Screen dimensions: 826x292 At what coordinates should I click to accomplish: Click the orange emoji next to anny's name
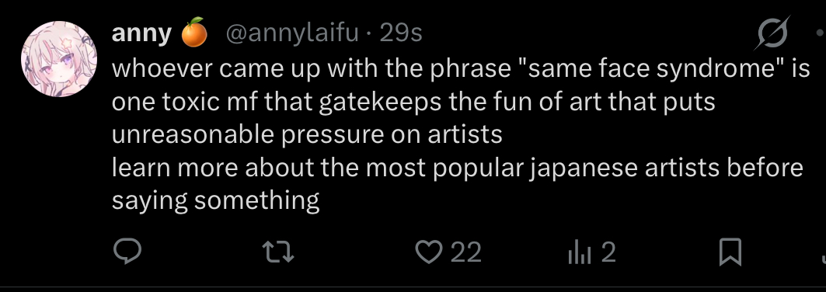pyautogui.click(x=193, y=33)
